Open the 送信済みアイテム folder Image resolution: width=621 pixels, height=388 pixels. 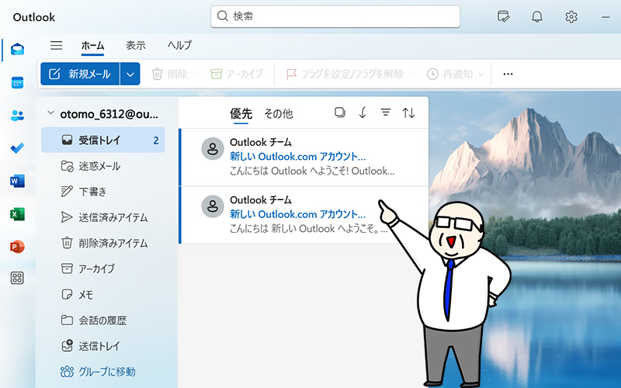pos(103,217)
